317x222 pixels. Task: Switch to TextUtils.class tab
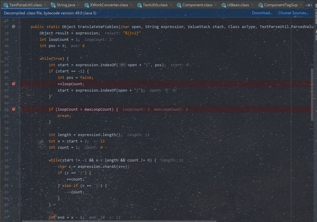coord(155,5)
